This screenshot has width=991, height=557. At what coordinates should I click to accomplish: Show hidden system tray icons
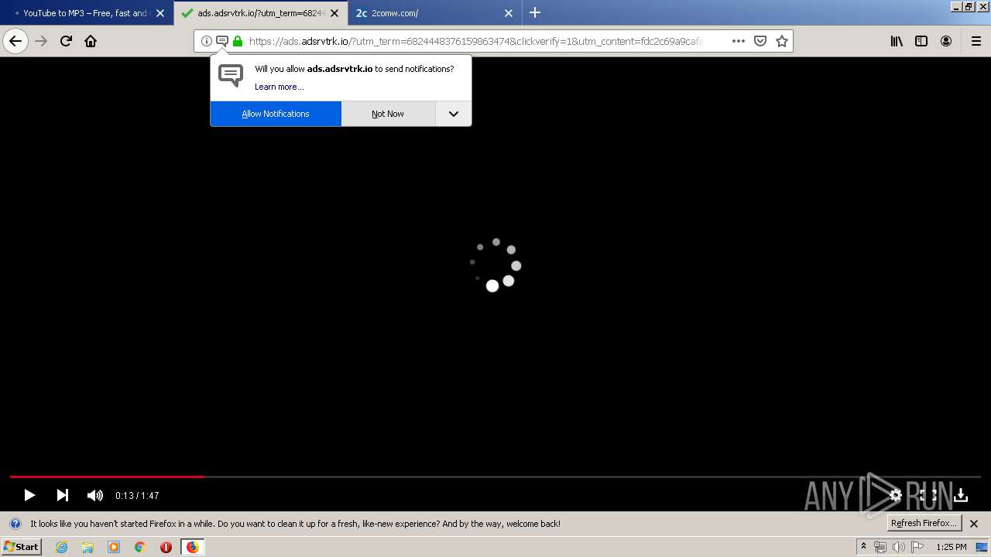863,547
